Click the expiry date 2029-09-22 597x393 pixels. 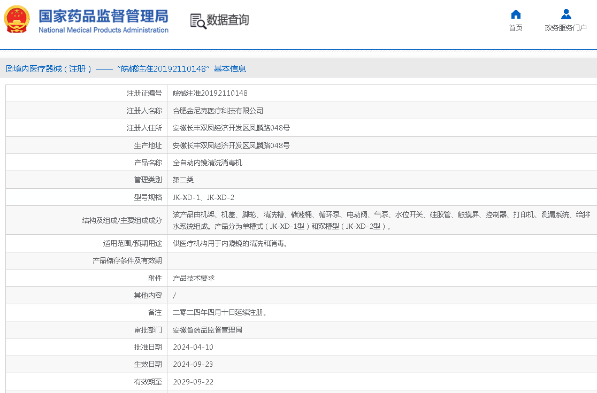pos(193,382)
